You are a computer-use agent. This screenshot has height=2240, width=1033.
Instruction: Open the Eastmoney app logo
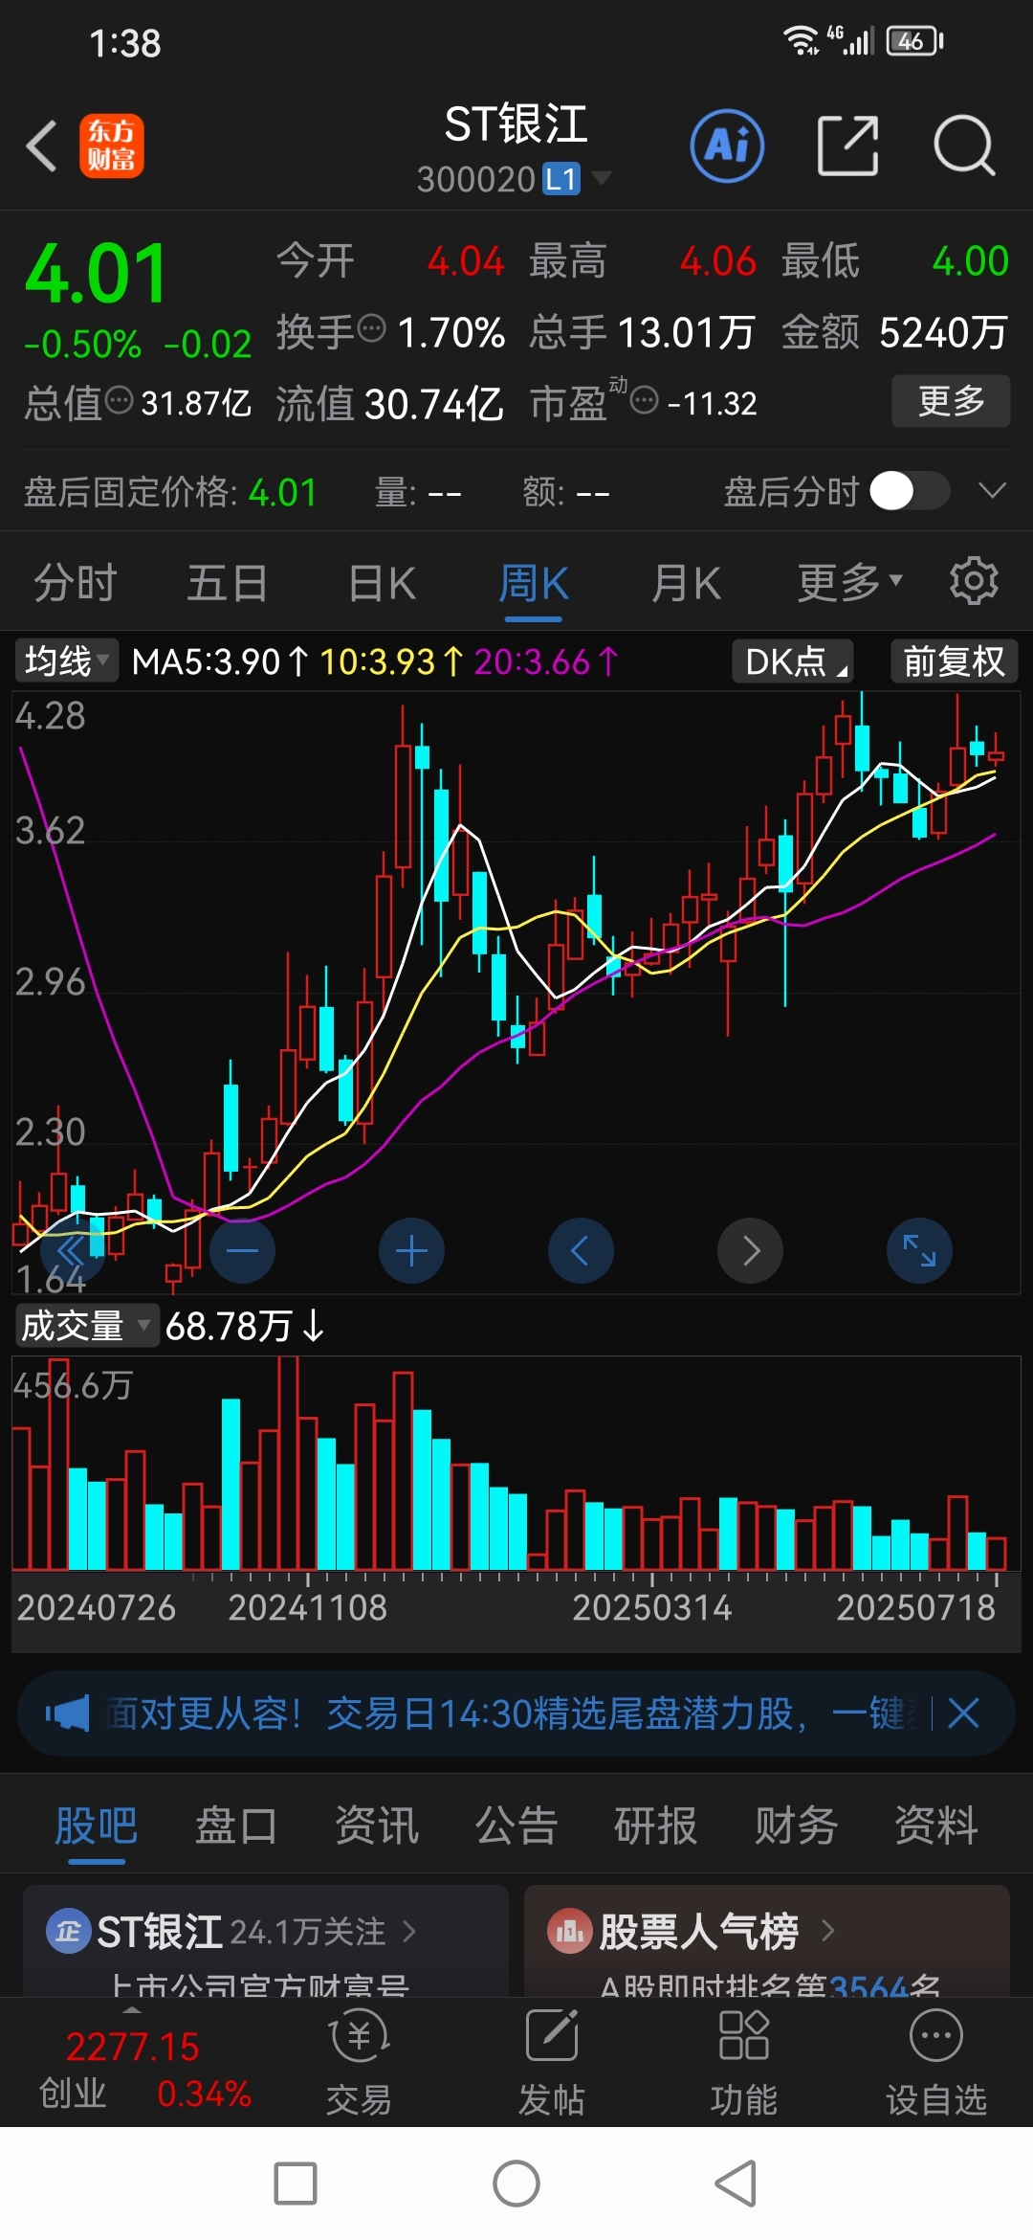(112, 146)
